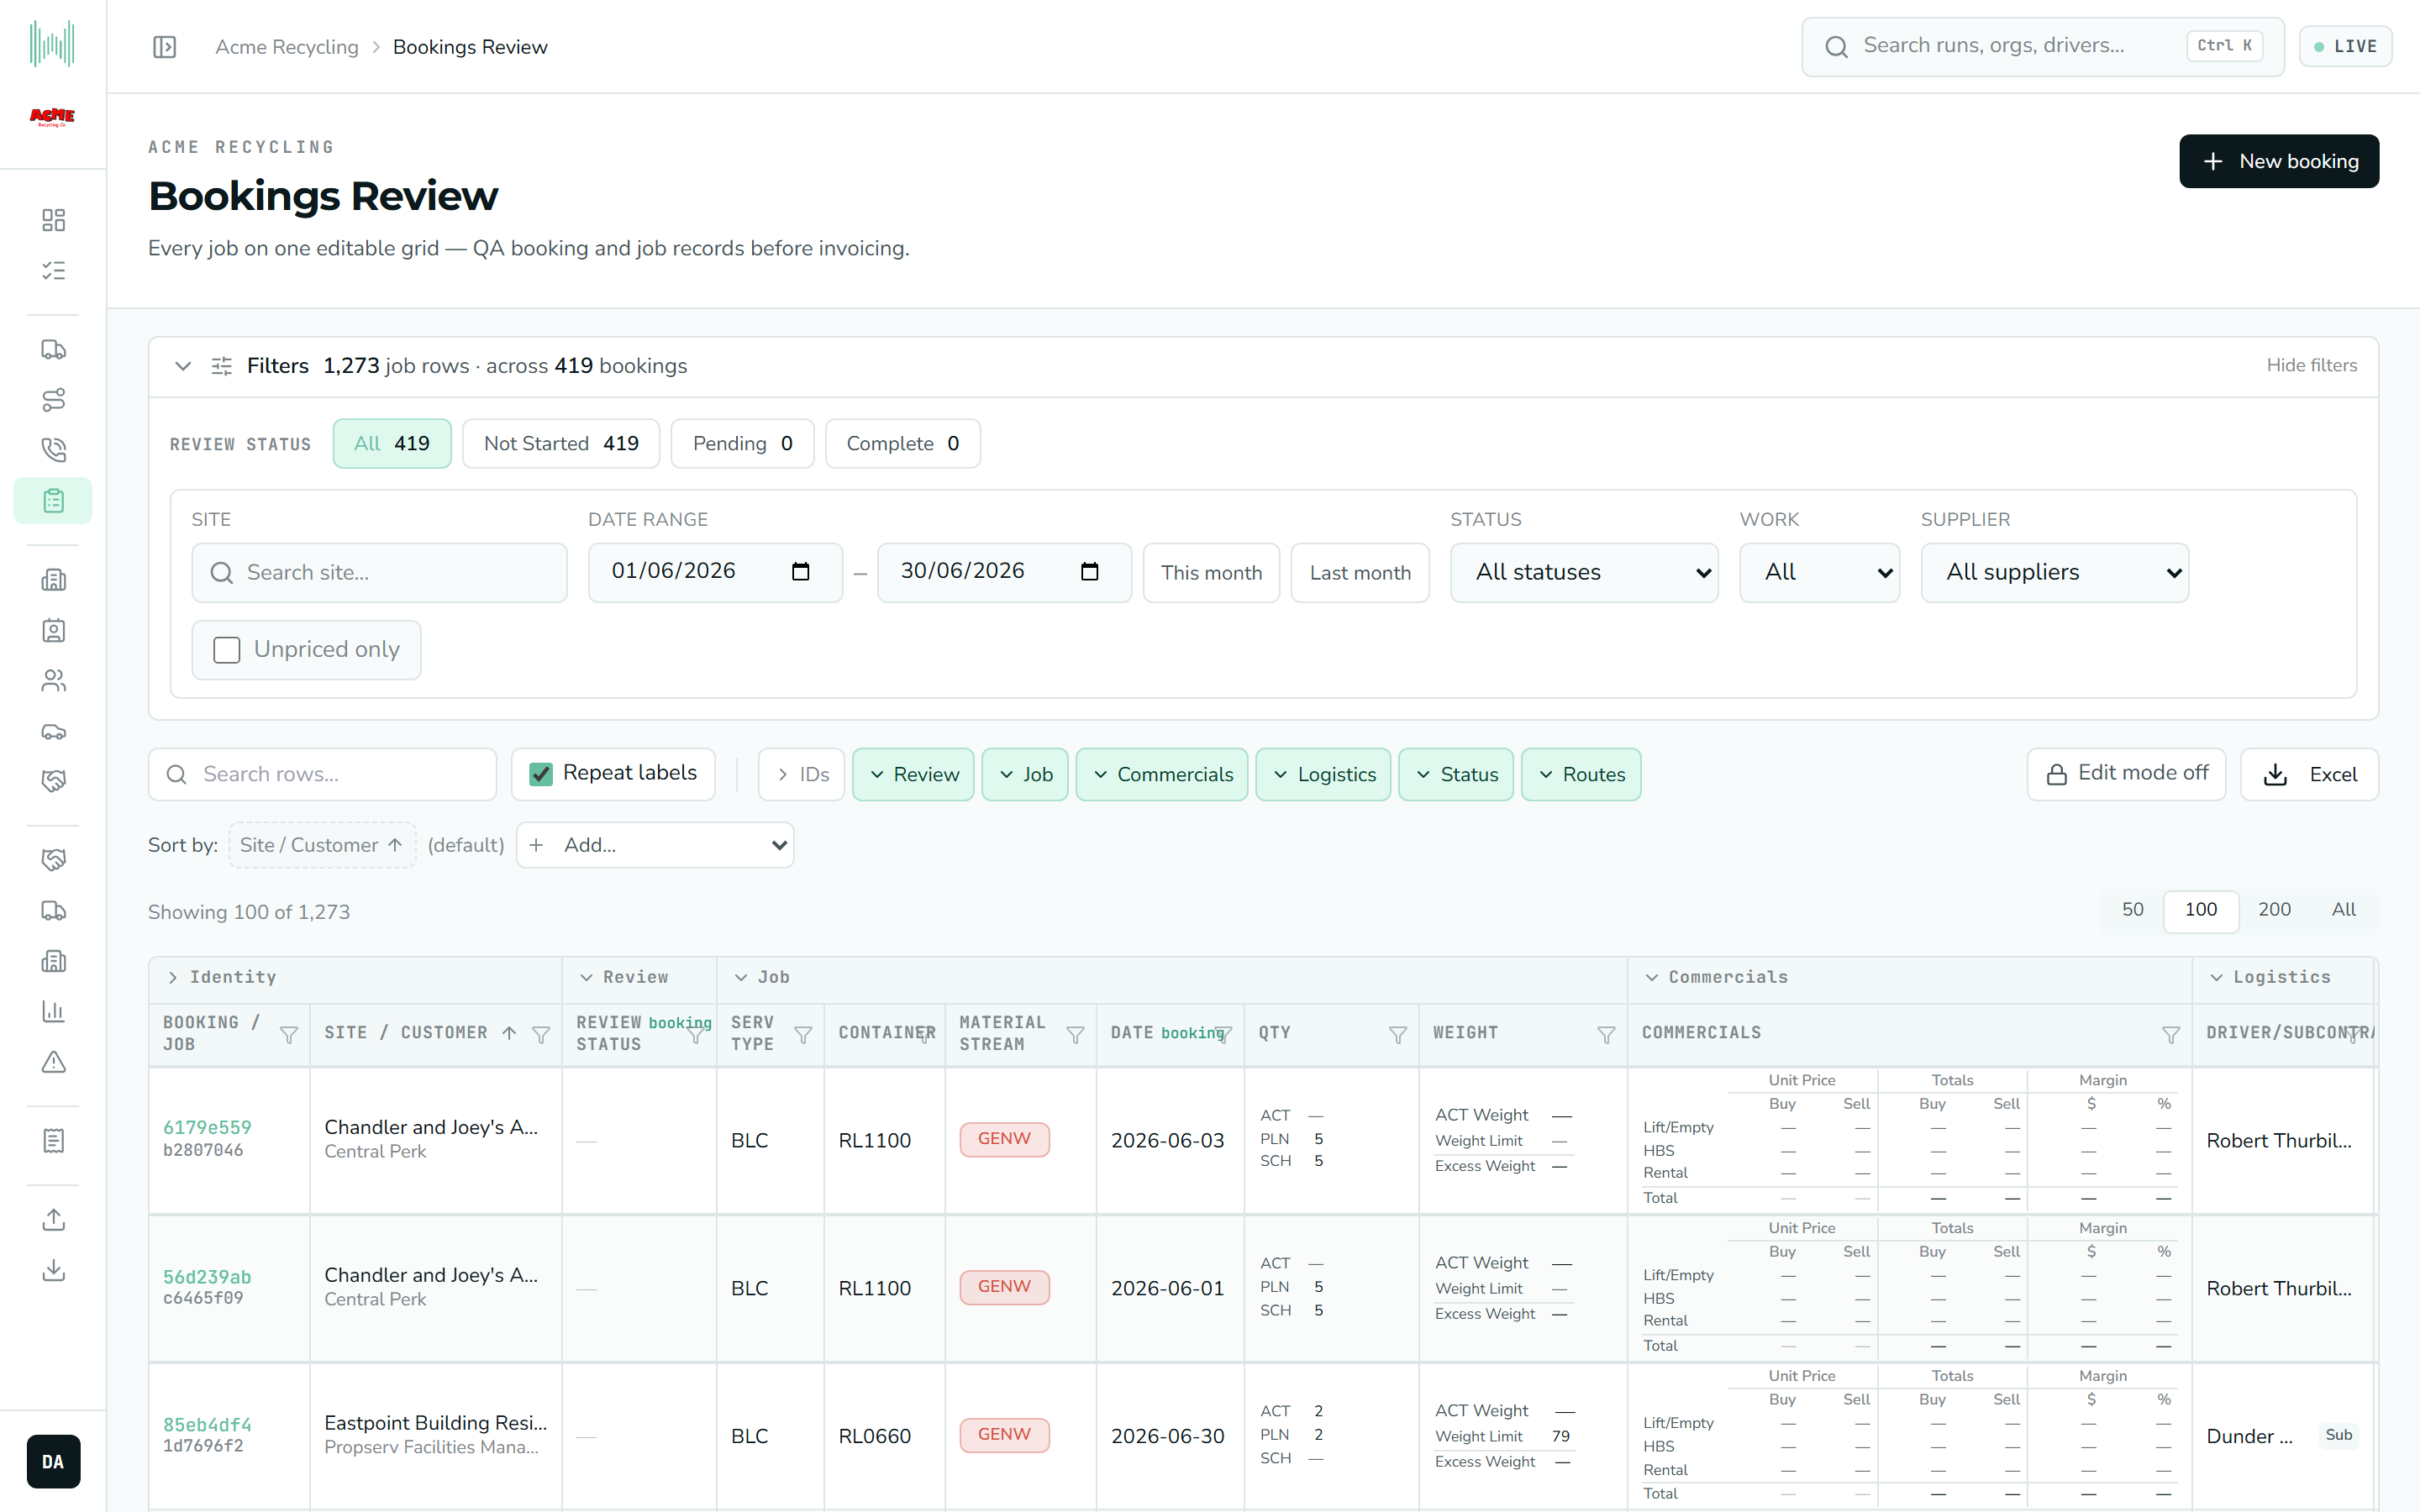Image resolution: width=2420 pixels, height=1512 pixels.
Task: Toggle the Review column group chip
Action: [913, 775]
